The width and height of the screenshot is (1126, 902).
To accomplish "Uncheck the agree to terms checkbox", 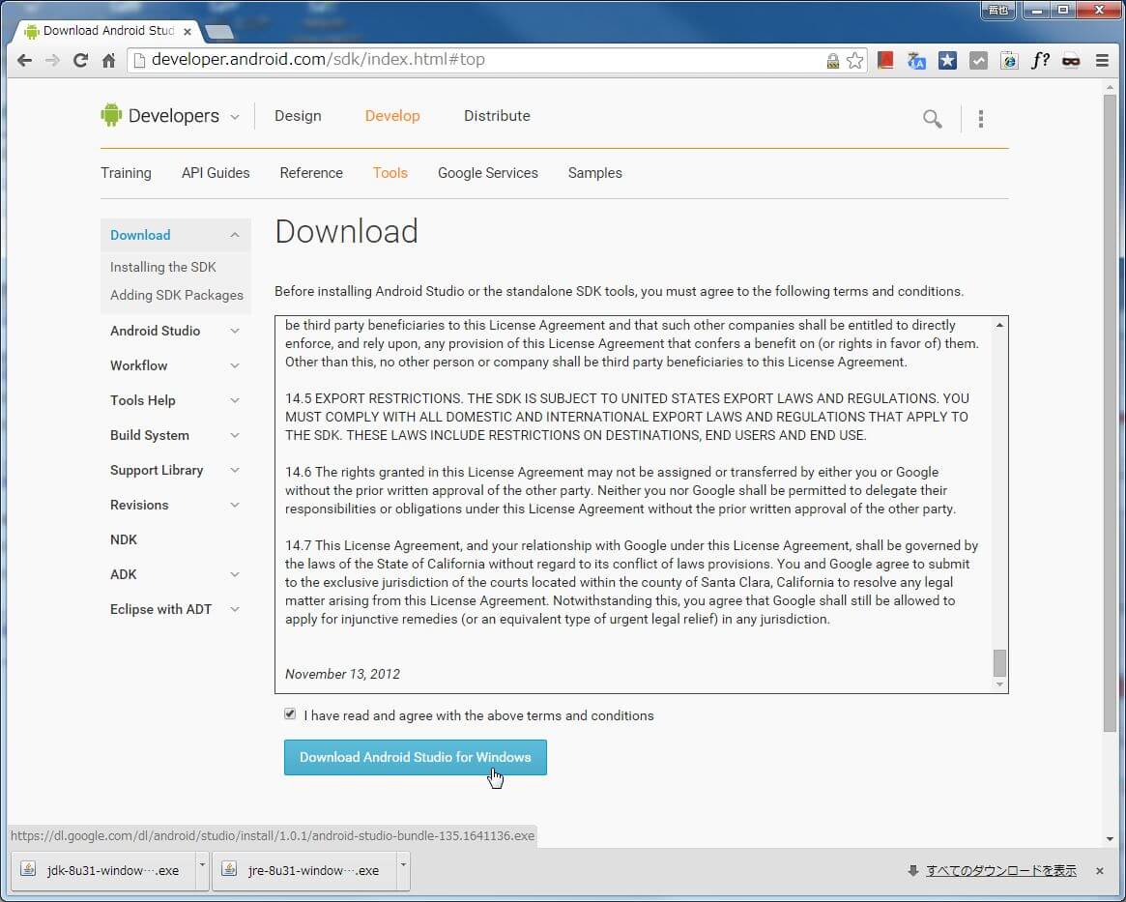I will pyautogui.click(x=290, y=714).
